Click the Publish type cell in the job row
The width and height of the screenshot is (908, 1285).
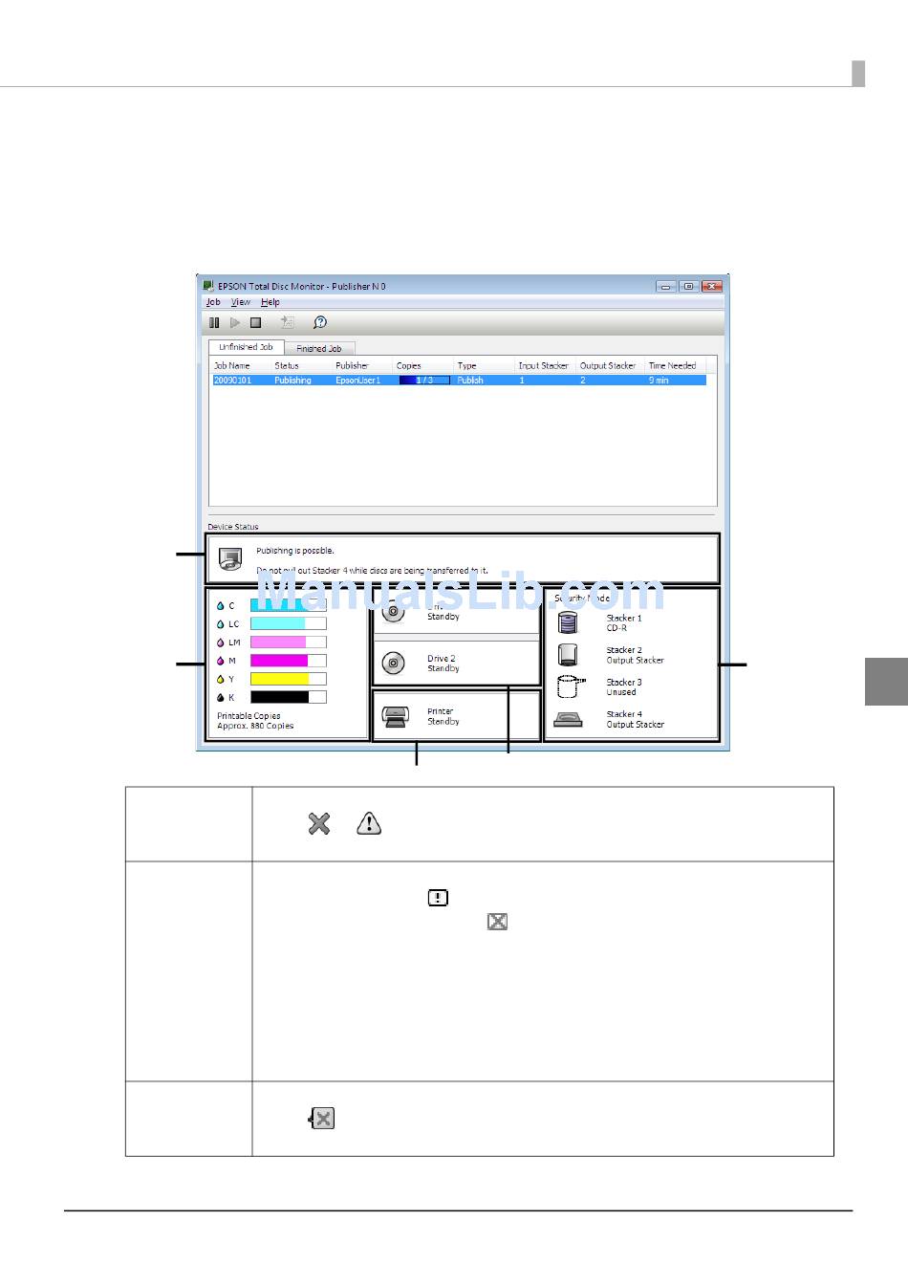click(x=470, y=381)
